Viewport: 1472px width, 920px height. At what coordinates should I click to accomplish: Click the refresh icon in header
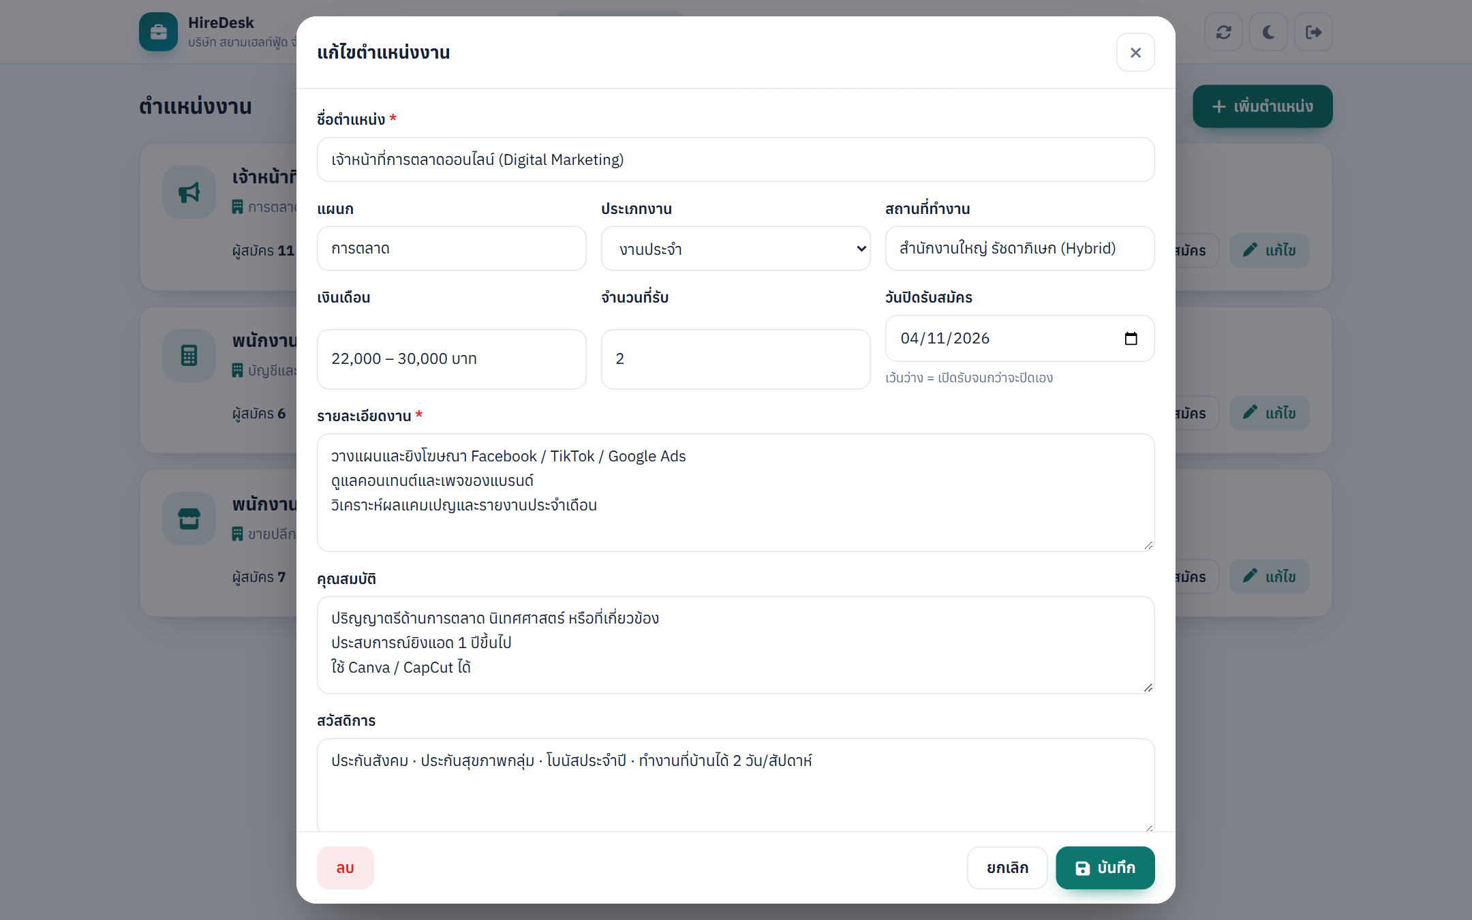point(1223,32)
